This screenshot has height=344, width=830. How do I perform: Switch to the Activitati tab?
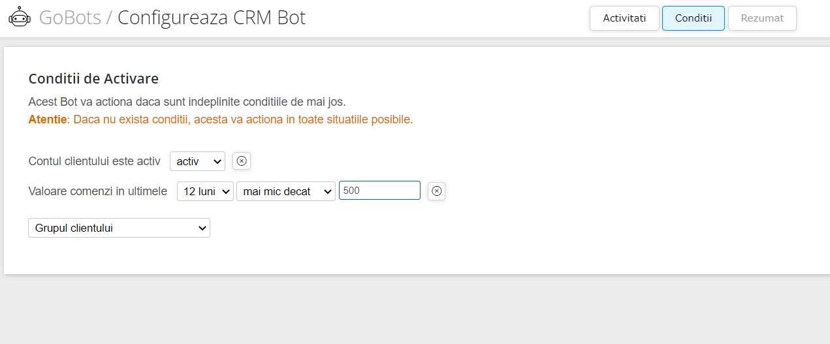(624, 18)
